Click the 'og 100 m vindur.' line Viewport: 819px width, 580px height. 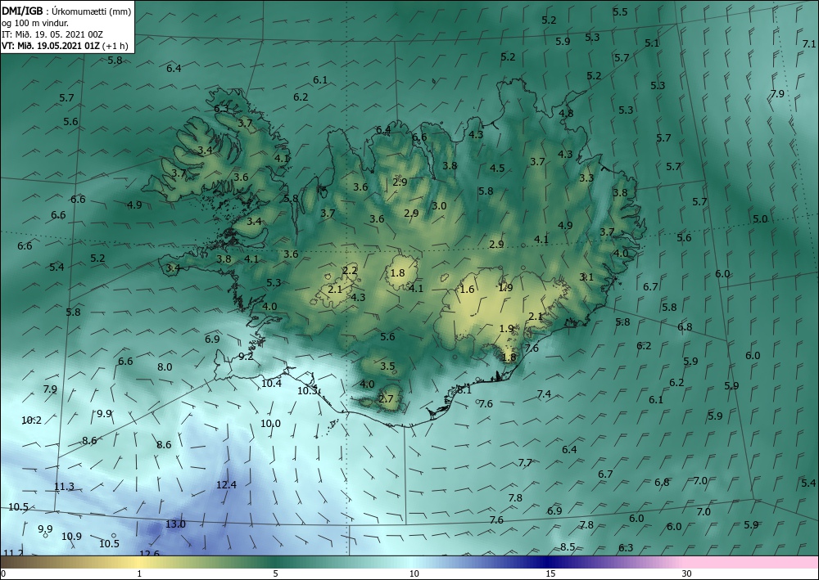[x=34, y=23]
